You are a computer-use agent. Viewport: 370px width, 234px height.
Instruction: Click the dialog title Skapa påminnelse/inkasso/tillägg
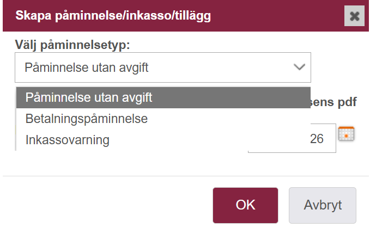(x=113, y=16)
